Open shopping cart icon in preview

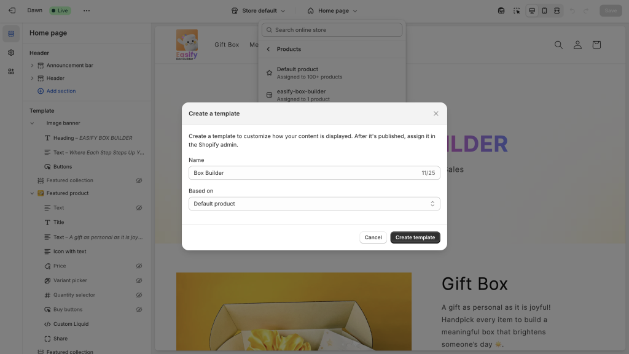(x=596, y=45)
